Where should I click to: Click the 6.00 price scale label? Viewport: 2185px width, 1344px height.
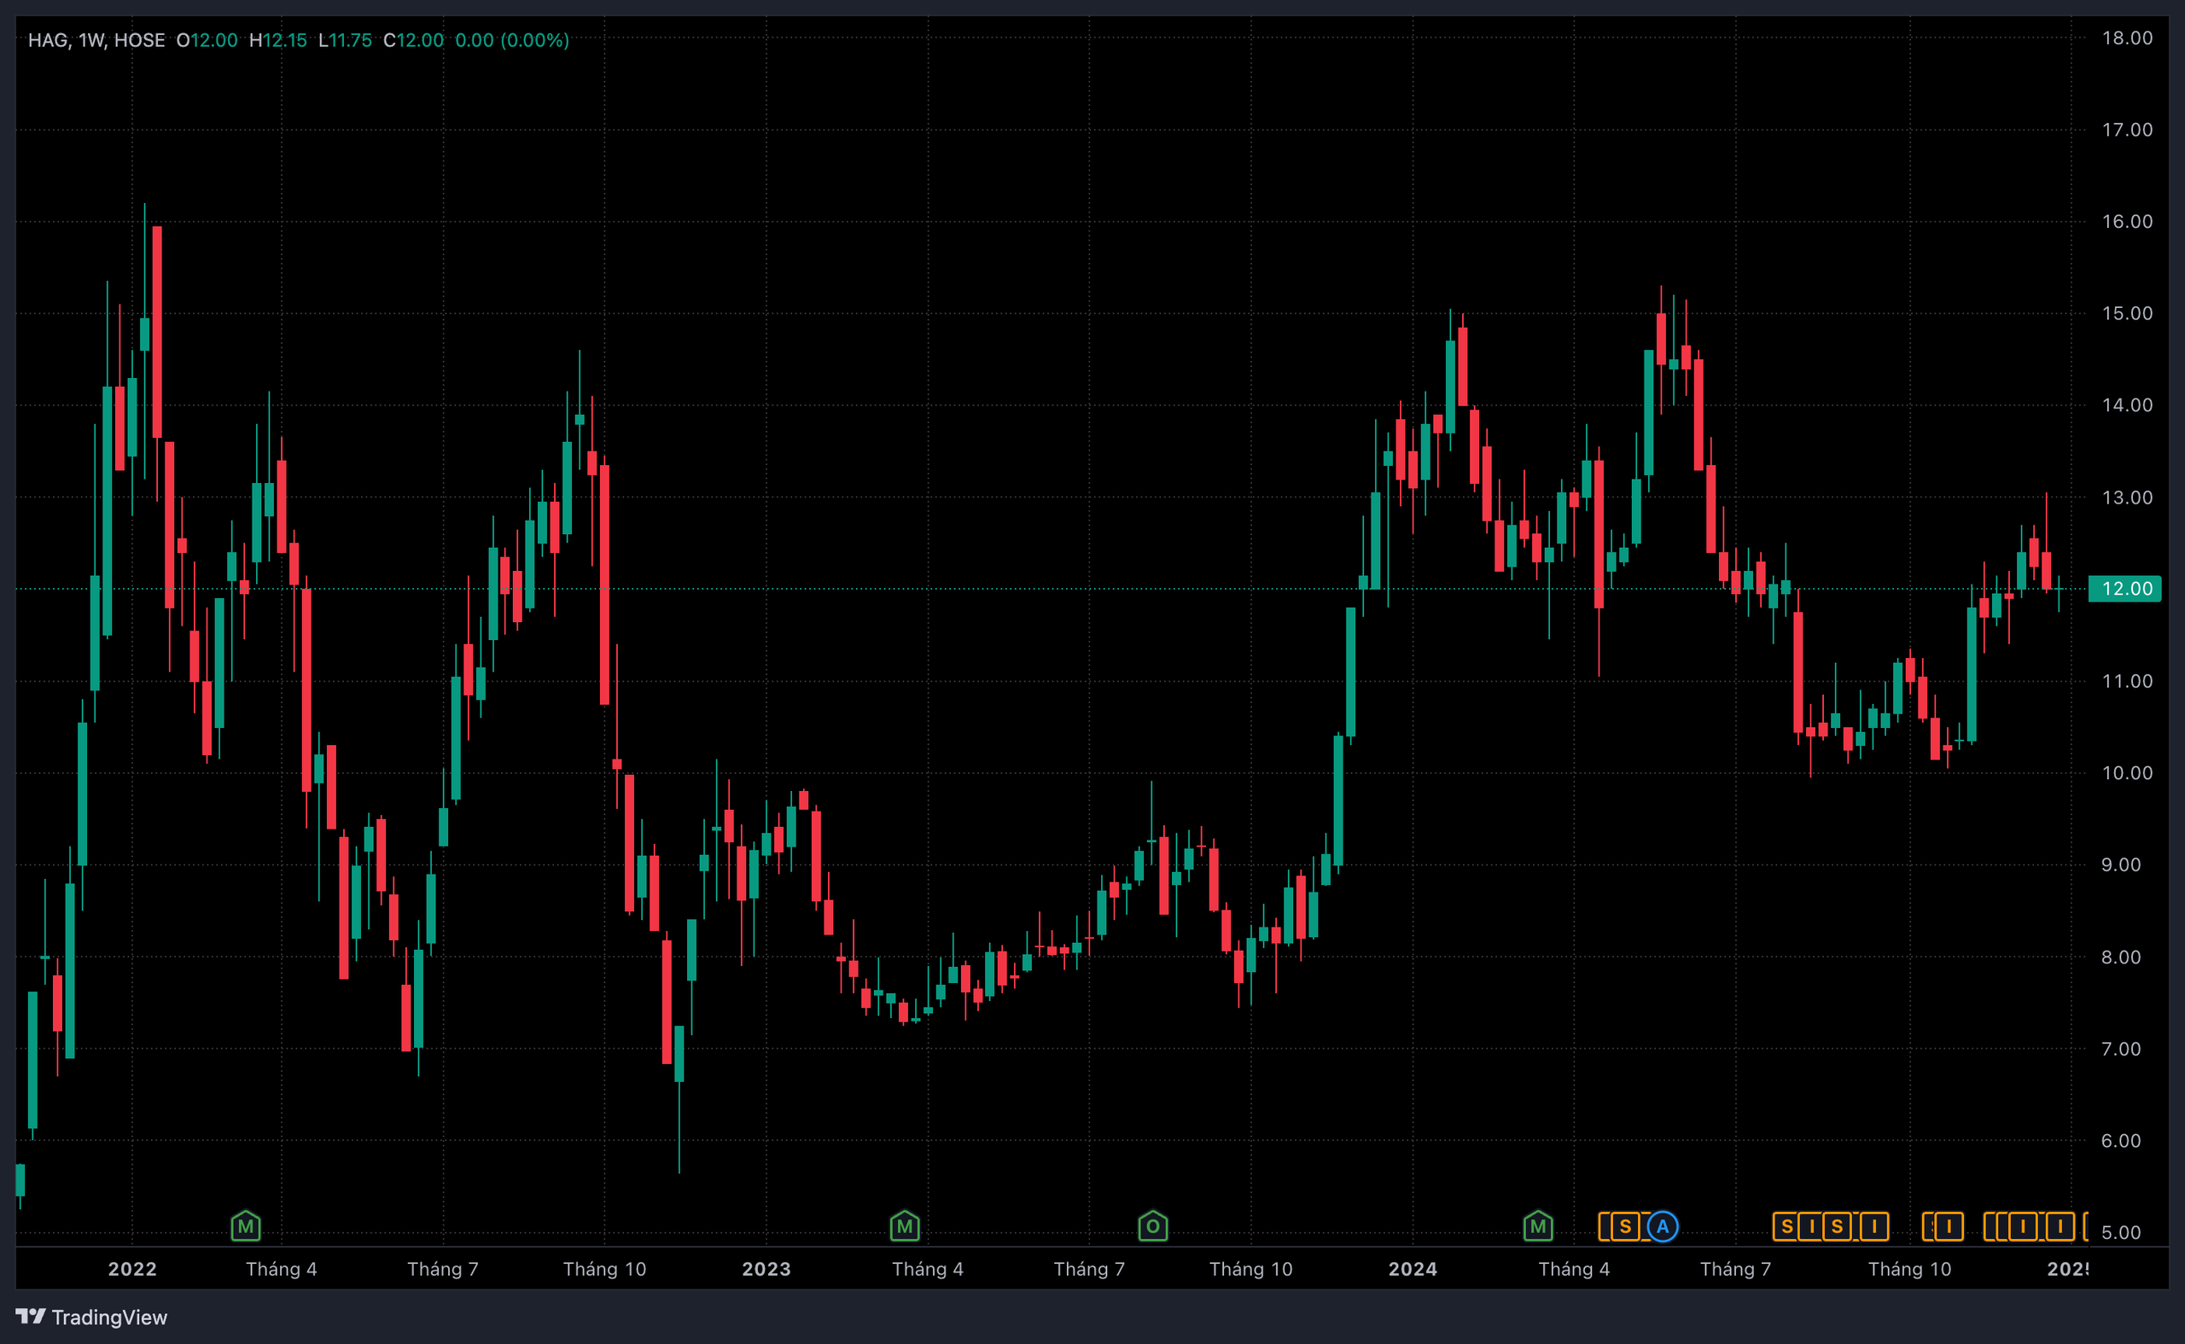[2120, 1140]
